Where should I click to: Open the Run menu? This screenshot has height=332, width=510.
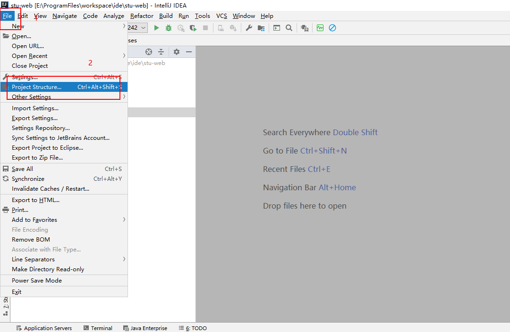tap(184, 16)
